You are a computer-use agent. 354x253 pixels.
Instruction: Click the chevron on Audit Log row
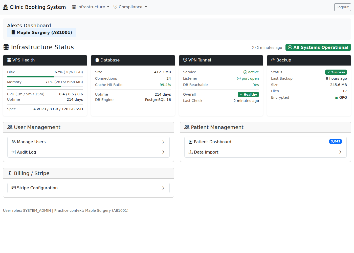163,152
